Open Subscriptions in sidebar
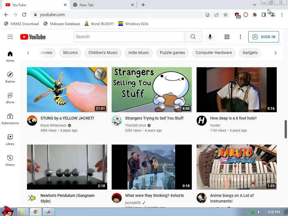The image size is (288, 216). coord(10,119)
